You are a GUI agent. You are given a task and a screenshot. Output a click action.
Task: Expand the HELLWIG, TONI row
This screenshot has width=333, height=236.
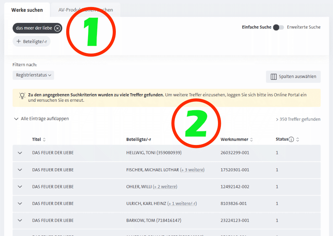point(20,153)
